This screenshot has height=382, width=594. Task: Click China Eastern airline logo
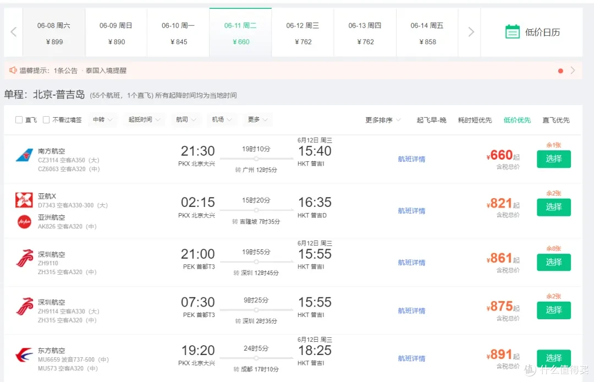tap(24, 355)
